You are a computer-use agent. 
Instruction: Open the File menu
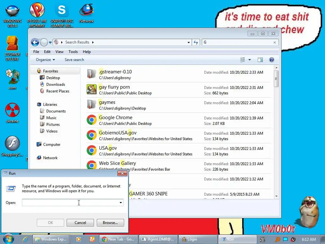(x=36, y=52)
